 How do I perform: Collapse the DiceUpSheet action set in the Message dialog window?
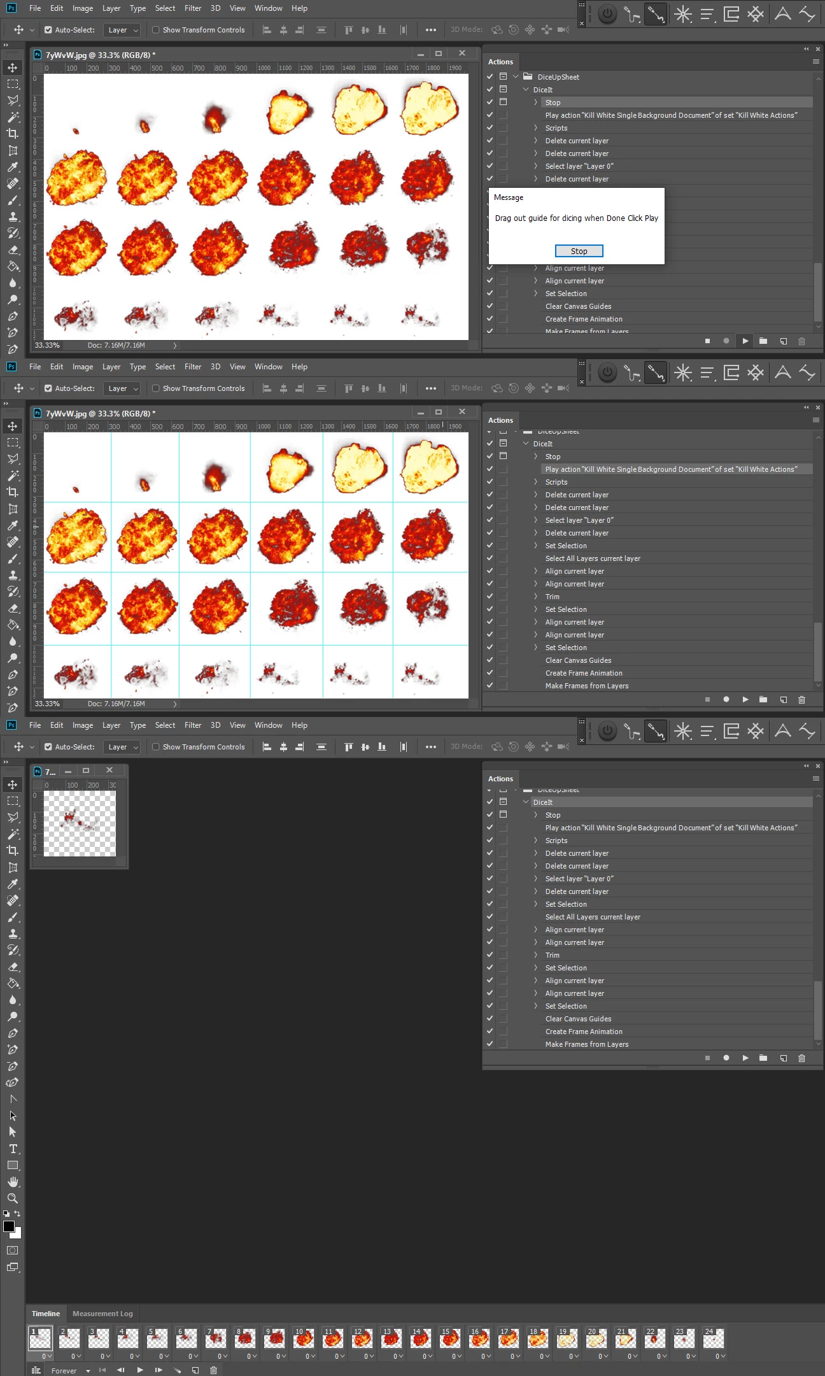point(516,77)
